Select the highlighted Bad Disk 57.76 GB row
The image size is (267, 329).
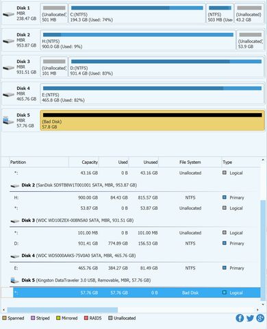[x=137, y=293]
